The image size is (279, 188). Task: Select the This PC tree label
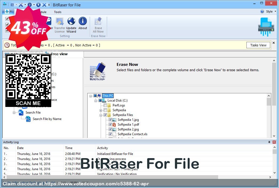(x=108, y=96)
